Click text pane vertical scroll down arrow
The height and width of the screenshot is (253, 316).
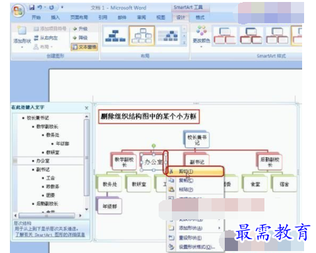[87, 209]
